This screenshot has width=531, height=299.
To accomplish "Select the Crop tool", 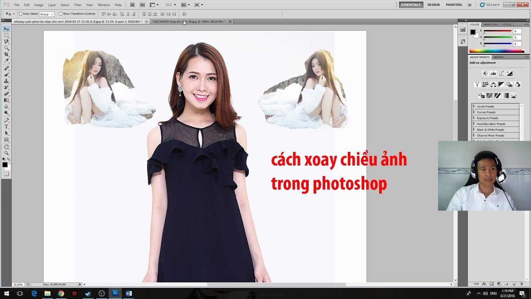I will tap(6, 54).
